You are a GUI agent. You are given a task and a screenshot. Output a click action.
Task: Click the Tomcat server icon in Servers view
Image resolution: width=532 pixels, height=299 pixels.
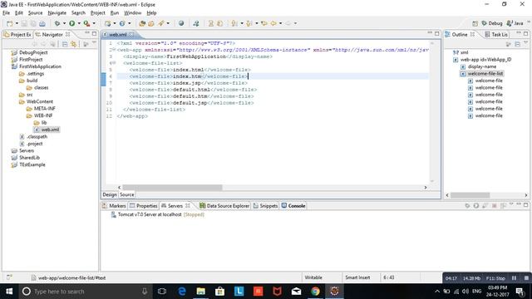(x=114, y=214)
